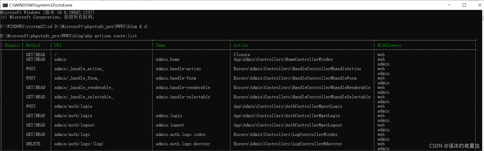Click the URI column header

coord(58,45)
